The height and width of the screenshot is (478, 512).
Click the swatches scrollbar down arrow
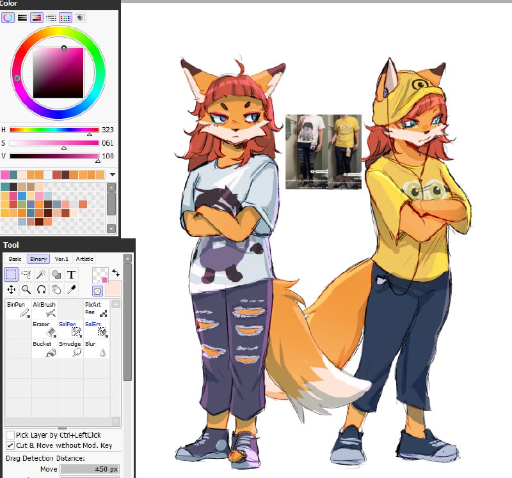111,229
